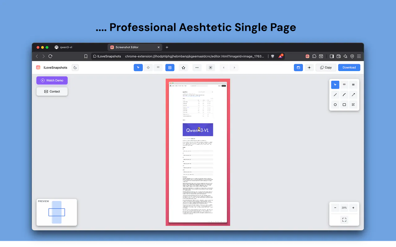The image size is (396, 247).
Task: Zoom out with the minus button
Action: 335,208
